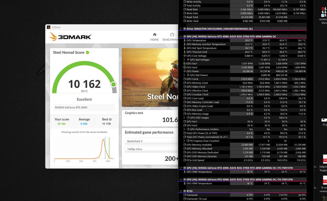Click the sensor icon of PCIe Link Speed row
The image size is (327, 201).
pyautogui.click(x=185, y=160)
